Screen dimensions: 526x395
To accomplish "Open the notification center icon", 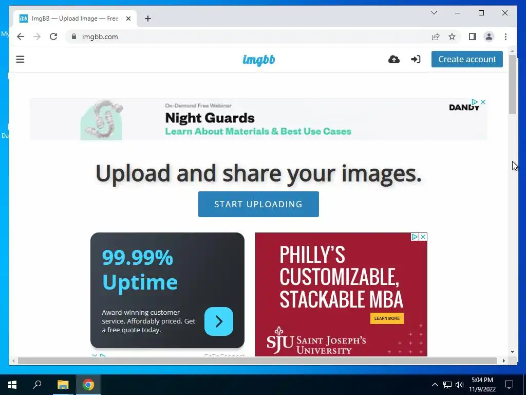I will 509,385.
